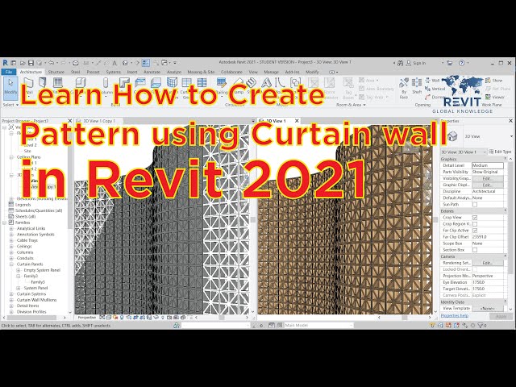This screenshot has width=516, height=387.
Task: Select the By Face opening tool
Action: (x=404, y=88)
